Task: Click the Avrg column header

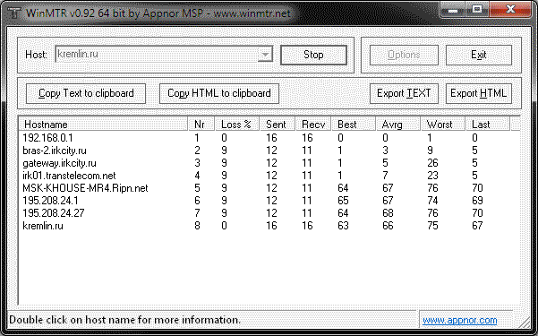Action: click(x=398, y=124)
